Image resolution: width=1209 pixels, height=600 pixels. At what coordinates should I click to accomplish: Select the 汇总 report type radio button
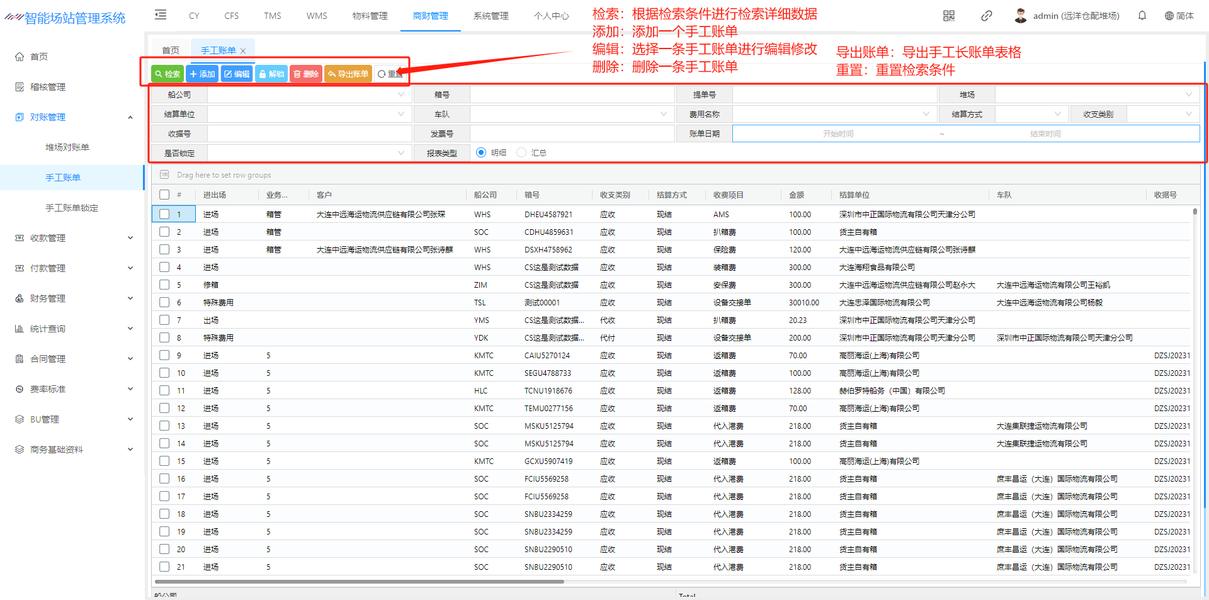pyautogui.click(x=521, y=153)
